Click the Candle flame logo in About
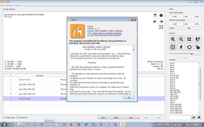 pos(77,31)
